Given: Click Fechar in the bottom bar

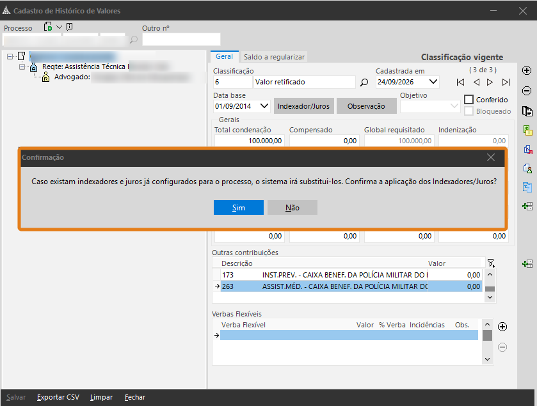Looking at the screenshot, I should [x=135, y=397].
